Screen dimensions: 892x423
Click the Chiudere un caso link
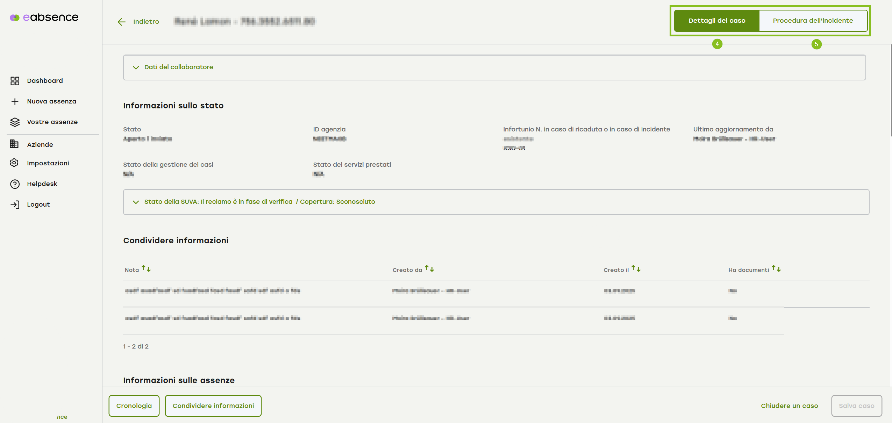click(x=789, y=406)
